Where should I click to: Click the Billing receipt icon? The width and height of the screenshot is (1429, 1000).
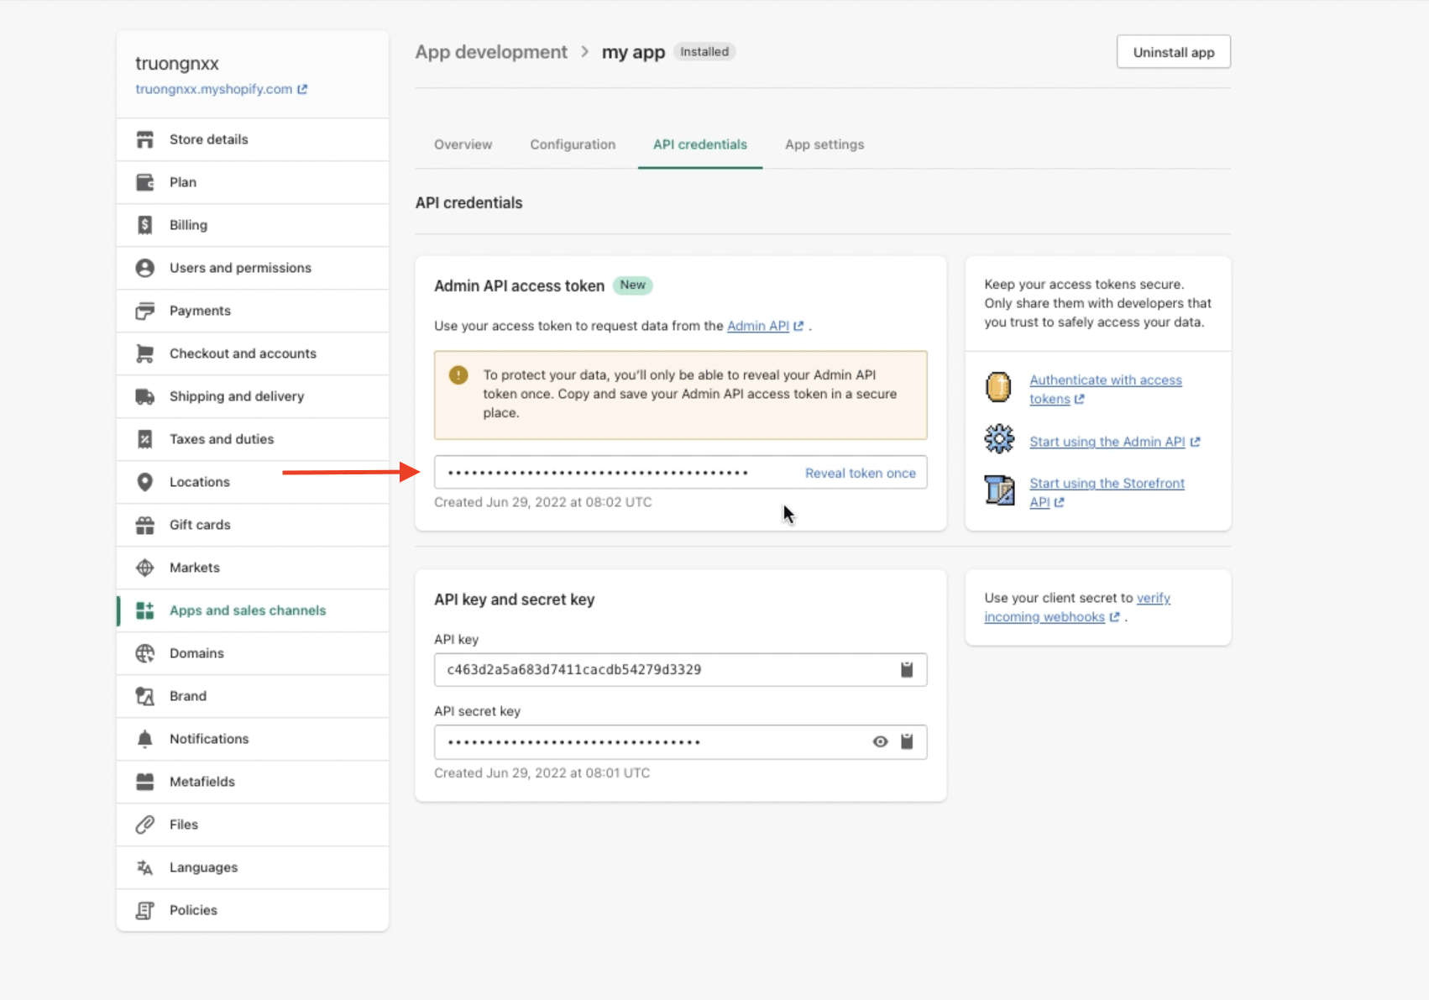click(144, 225)
